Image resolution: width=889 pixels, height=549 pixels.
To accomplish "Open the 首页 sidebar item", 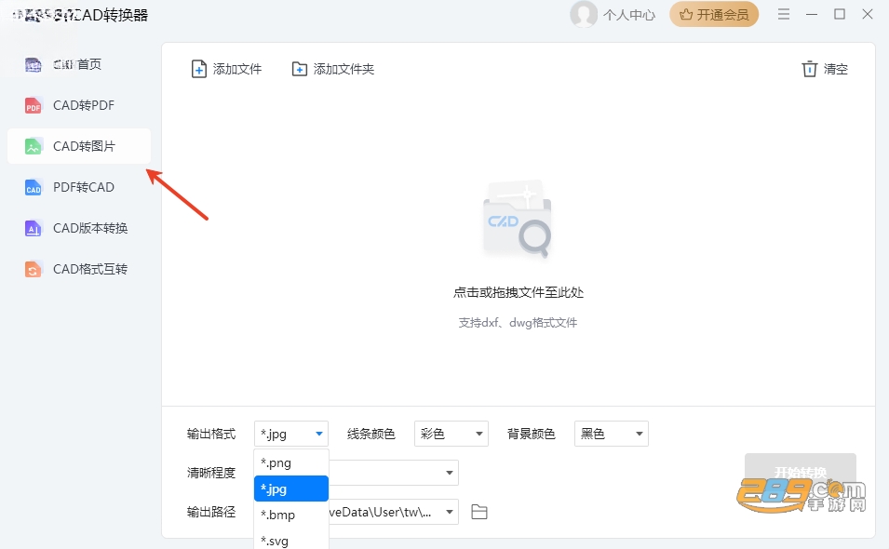I will click(x=79, y=64).
